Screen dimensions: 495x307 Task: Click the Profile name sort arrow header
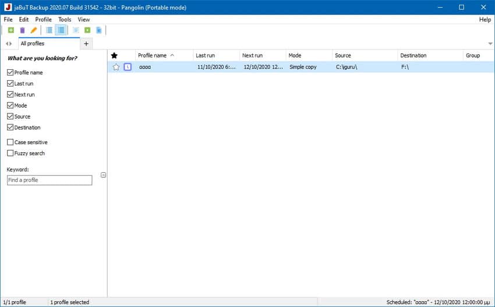(172, 55)
